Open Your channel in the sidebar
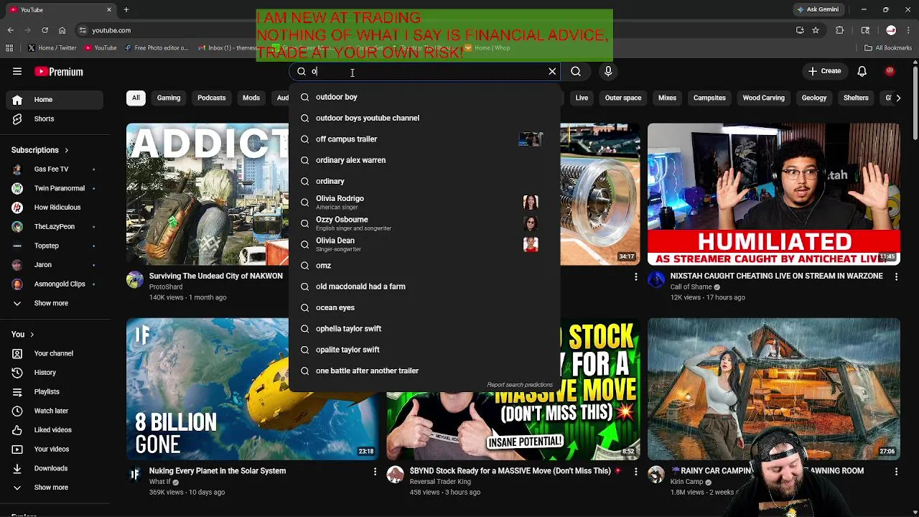 pyautogui.click(x=53, y=353)
